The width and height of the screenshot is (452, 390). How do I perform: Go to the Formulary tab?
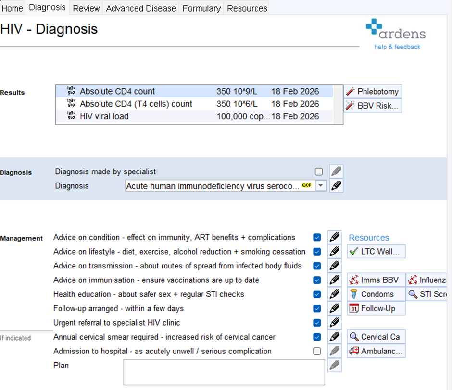(x=201, y=8)
